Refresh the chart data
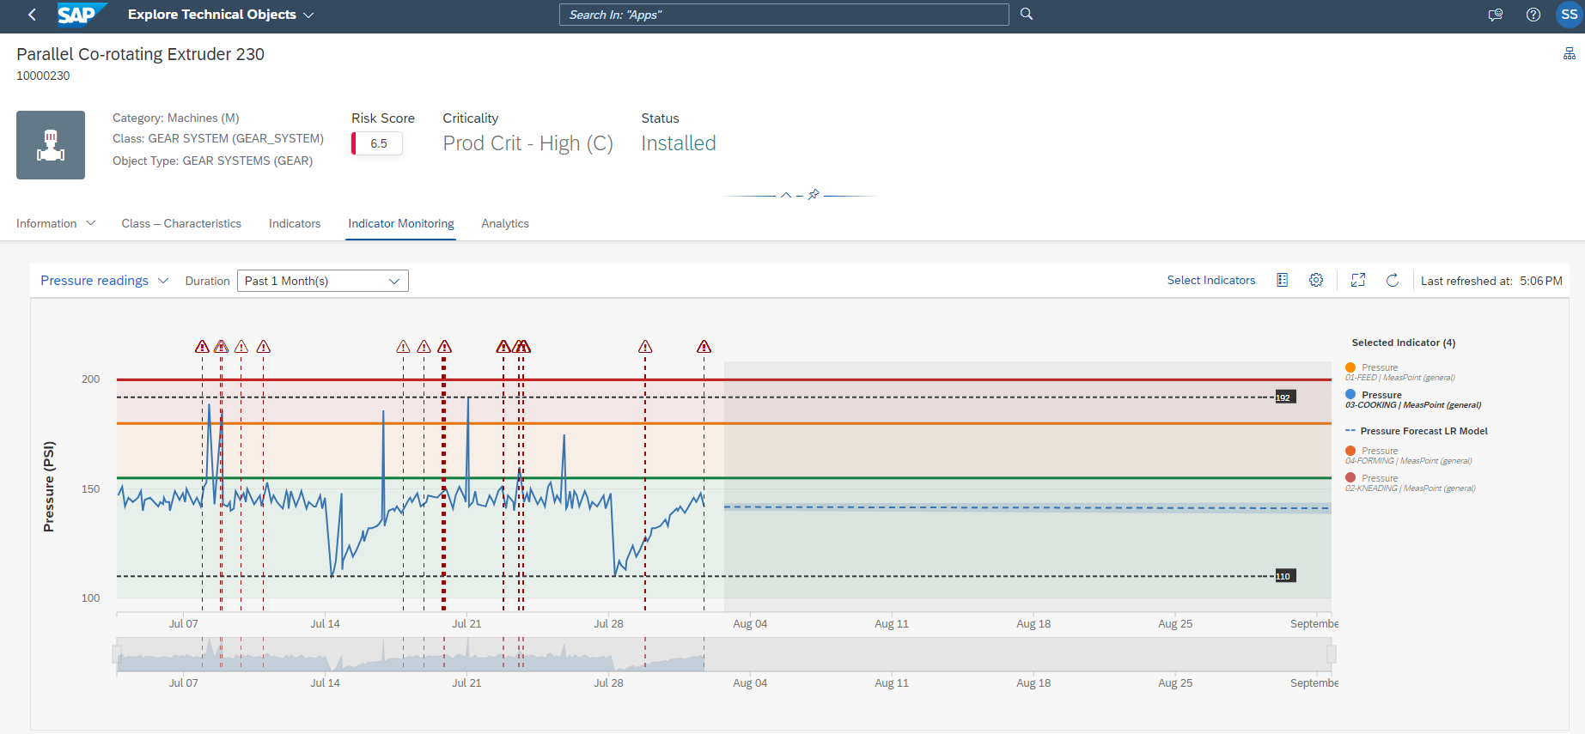Image resolution: width=1585 pixels, height=734 pixels. pyautogui.click(x=1393, y=280)
